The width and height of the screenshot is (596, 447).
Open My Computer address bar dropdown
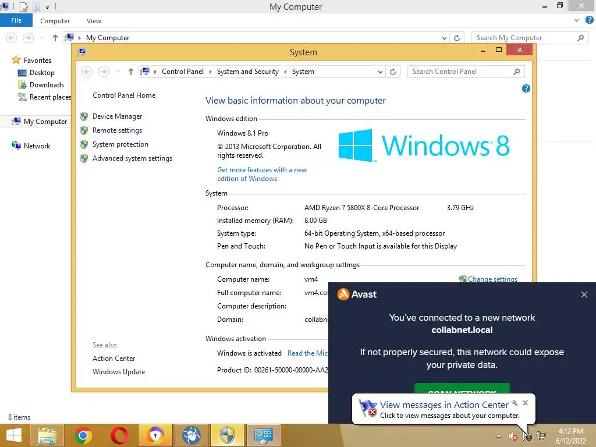[x=444, y=38]
